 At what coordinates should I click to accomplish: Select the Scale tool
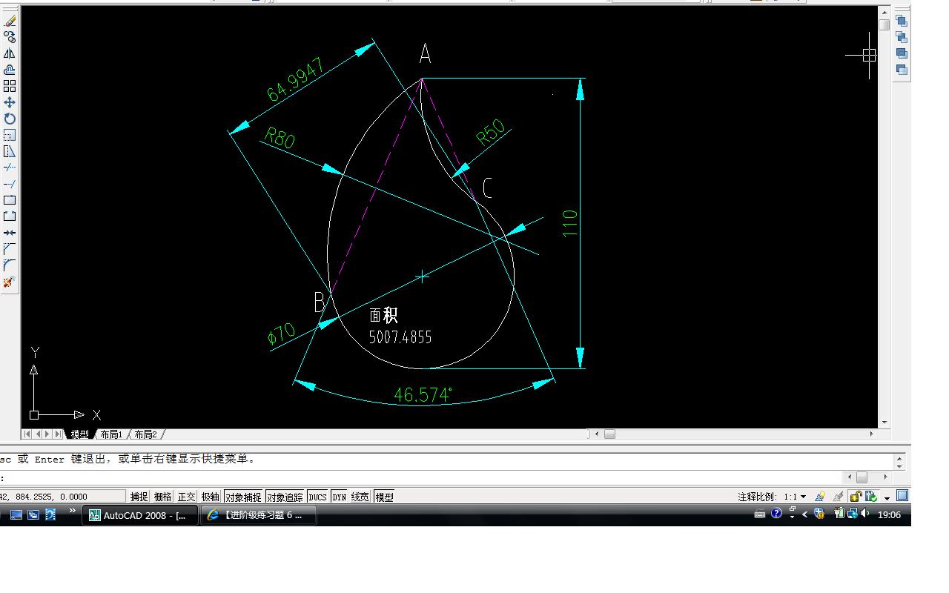point(10,135)
